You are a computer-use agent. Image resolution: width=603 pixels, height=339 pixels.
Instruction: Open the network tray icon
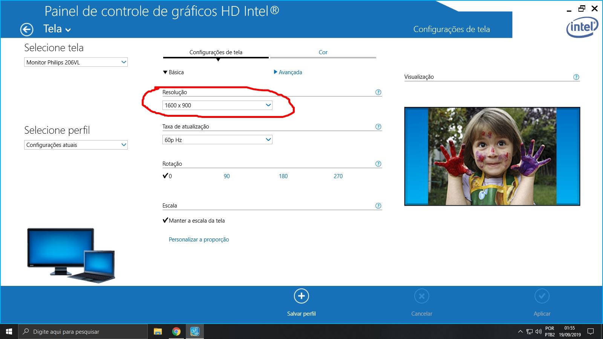click(x=530, y=331)
